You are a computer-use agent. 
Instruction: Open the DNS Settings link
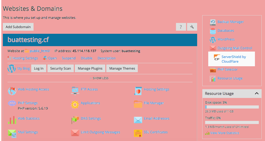91,118
